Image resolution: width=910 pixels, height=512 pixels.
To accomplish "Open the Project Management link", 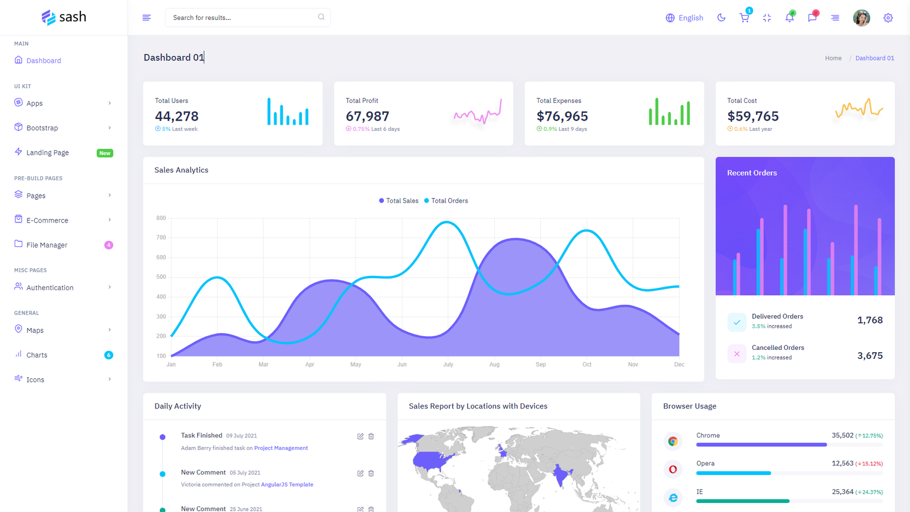I will click(281, 448).
